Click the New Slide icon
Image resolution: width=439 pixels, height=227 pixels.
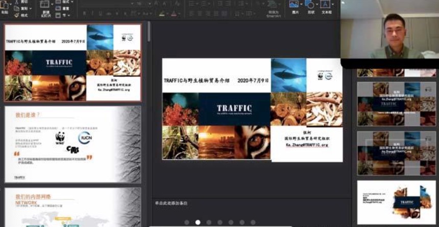[x=44, y=5]
